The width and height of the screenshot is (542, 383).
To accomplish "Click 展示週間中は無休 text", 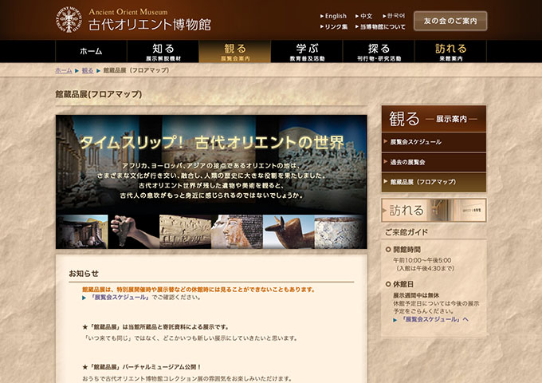I will pyautogui.click(x=416, y=295).
